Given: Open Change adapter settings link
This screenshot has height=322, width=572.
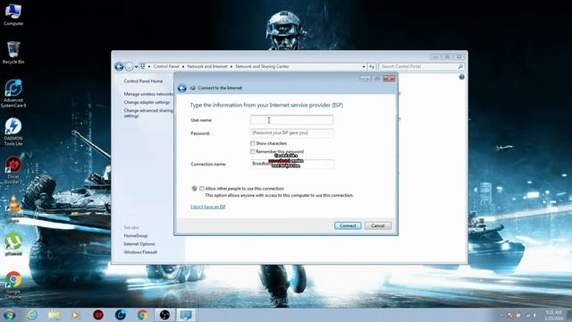Looking at the screenshot, I should [x=147, y=102].
